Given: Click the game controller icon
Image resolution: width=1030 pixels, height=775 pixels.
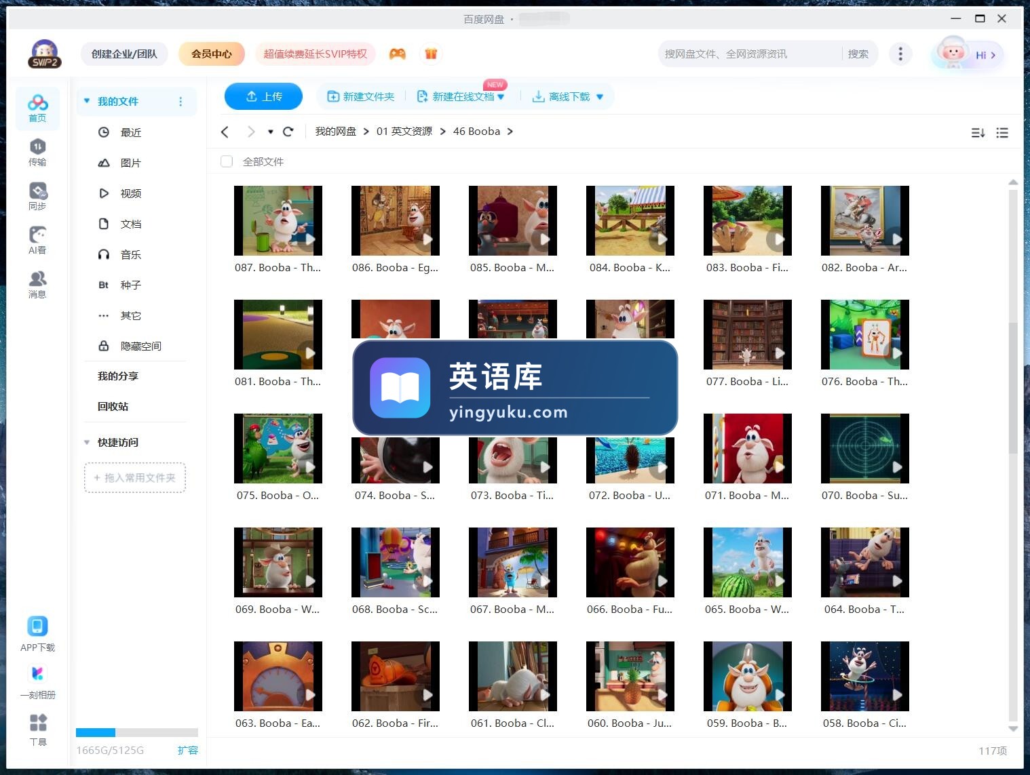Looking at the screenshot, I should pyautogui.click(x=398, y=54).
